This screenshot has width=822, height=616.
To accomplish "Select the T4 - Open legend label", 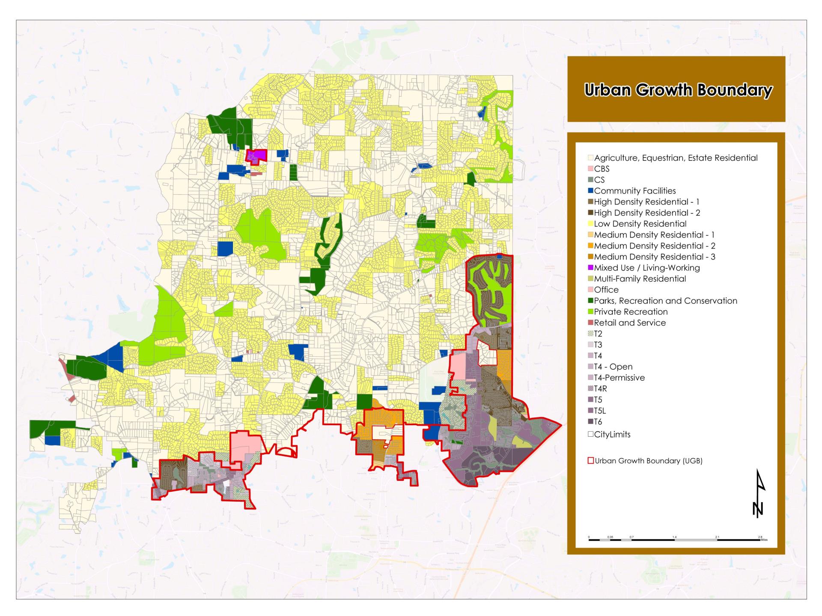I will click(613, 367).
